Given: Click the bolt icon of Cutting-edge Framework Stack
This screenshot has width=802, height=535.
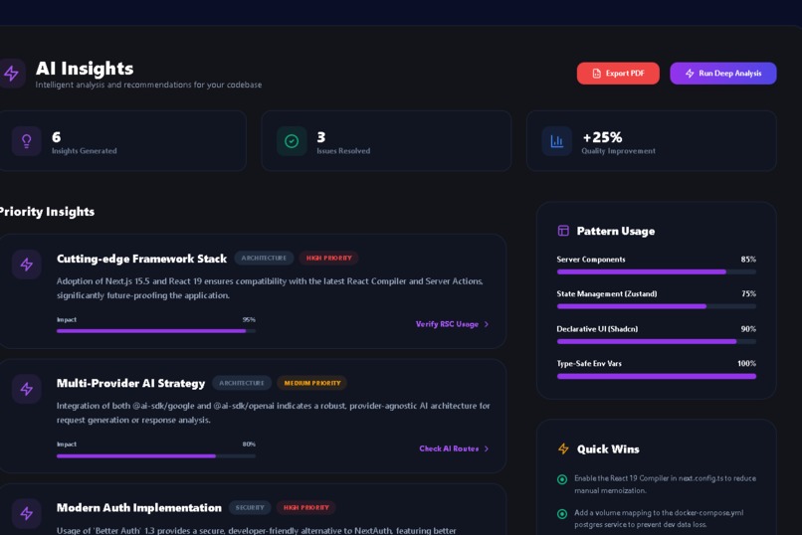Looking at the screenshot, I should coord(27,265).
